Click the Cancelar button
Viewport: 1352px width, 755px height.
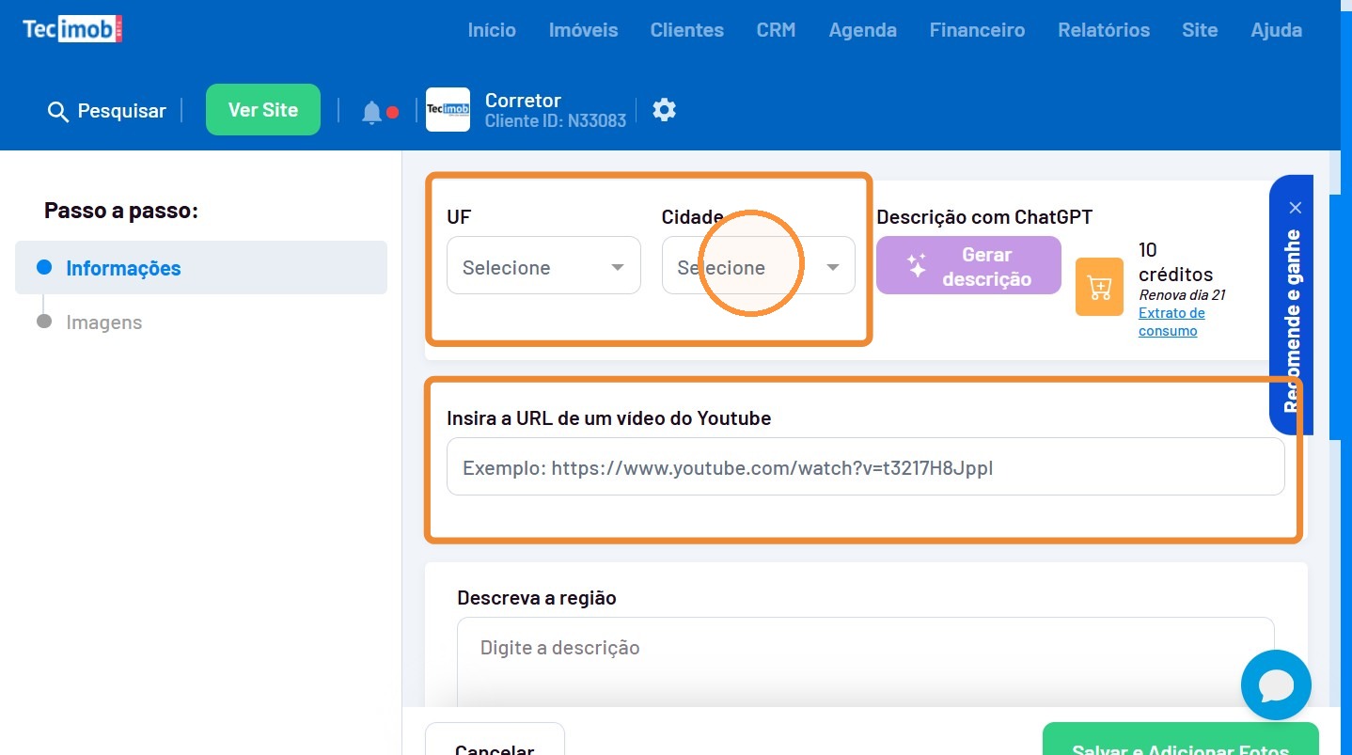[495, 739]
